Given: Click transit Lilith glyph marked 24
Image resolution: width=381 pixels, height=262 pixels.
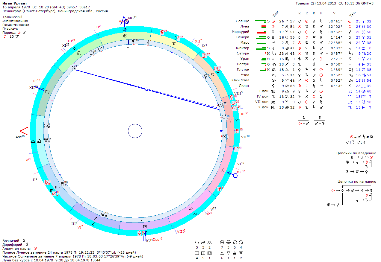Looking at the screenshot, I should pyautogui.click(x=162, y=32).
